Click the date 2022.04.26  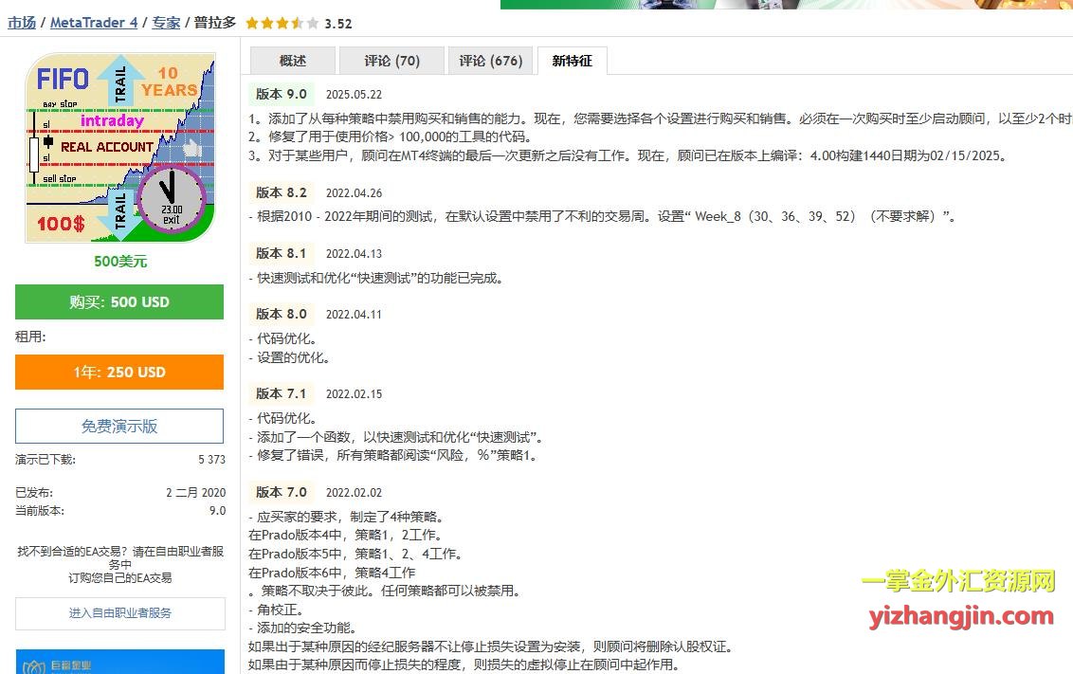pyautogui.click(x=354, y=193)
